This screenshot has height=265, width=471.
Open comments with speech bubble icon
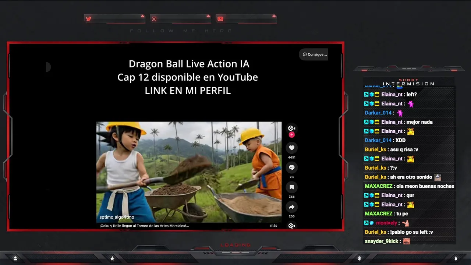291,167
